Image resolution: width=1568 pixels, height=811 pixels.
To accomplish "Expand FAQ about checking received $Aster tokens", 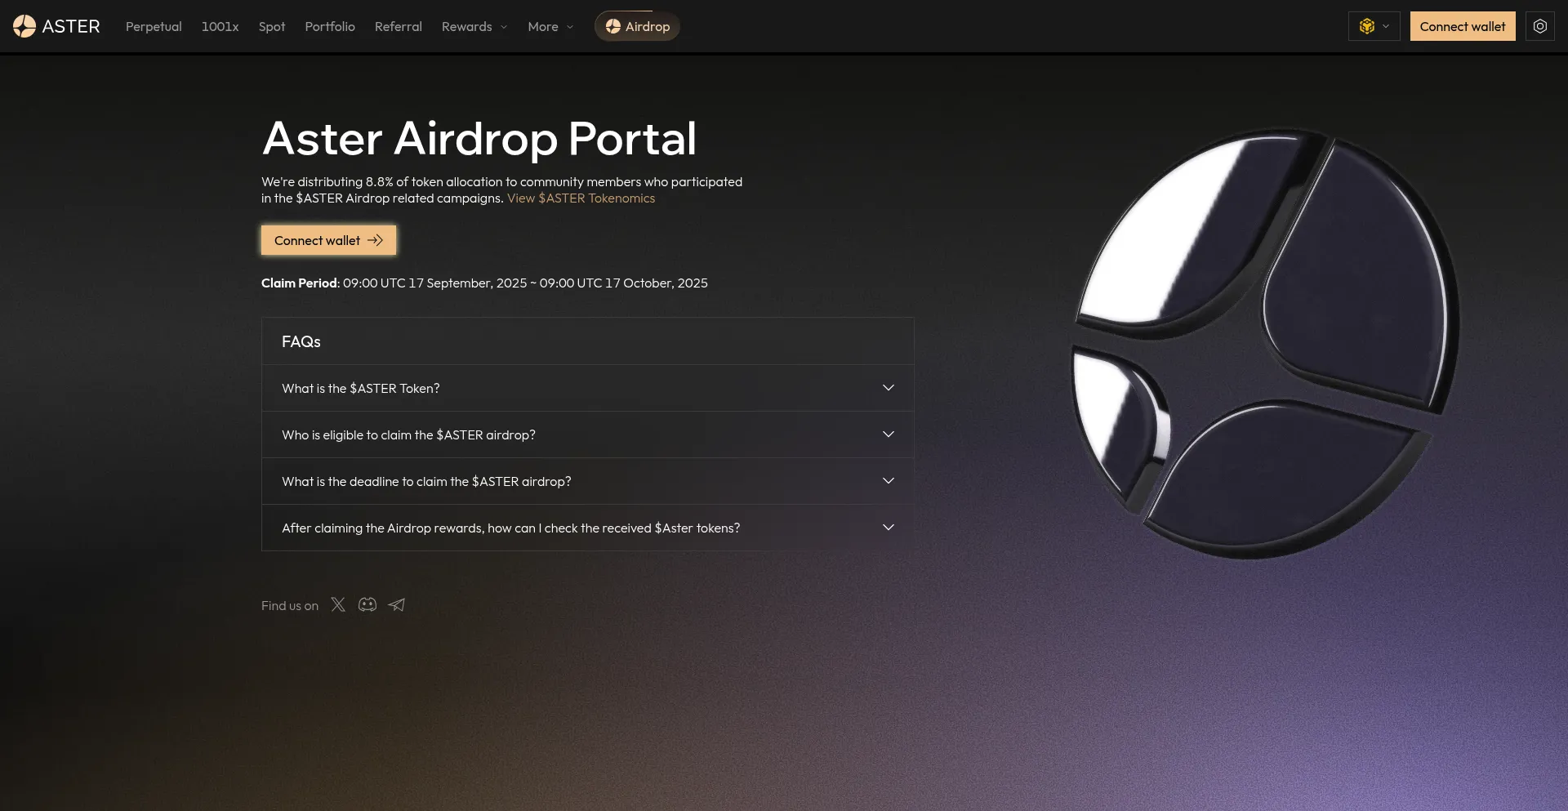I will tap(587, 528).
